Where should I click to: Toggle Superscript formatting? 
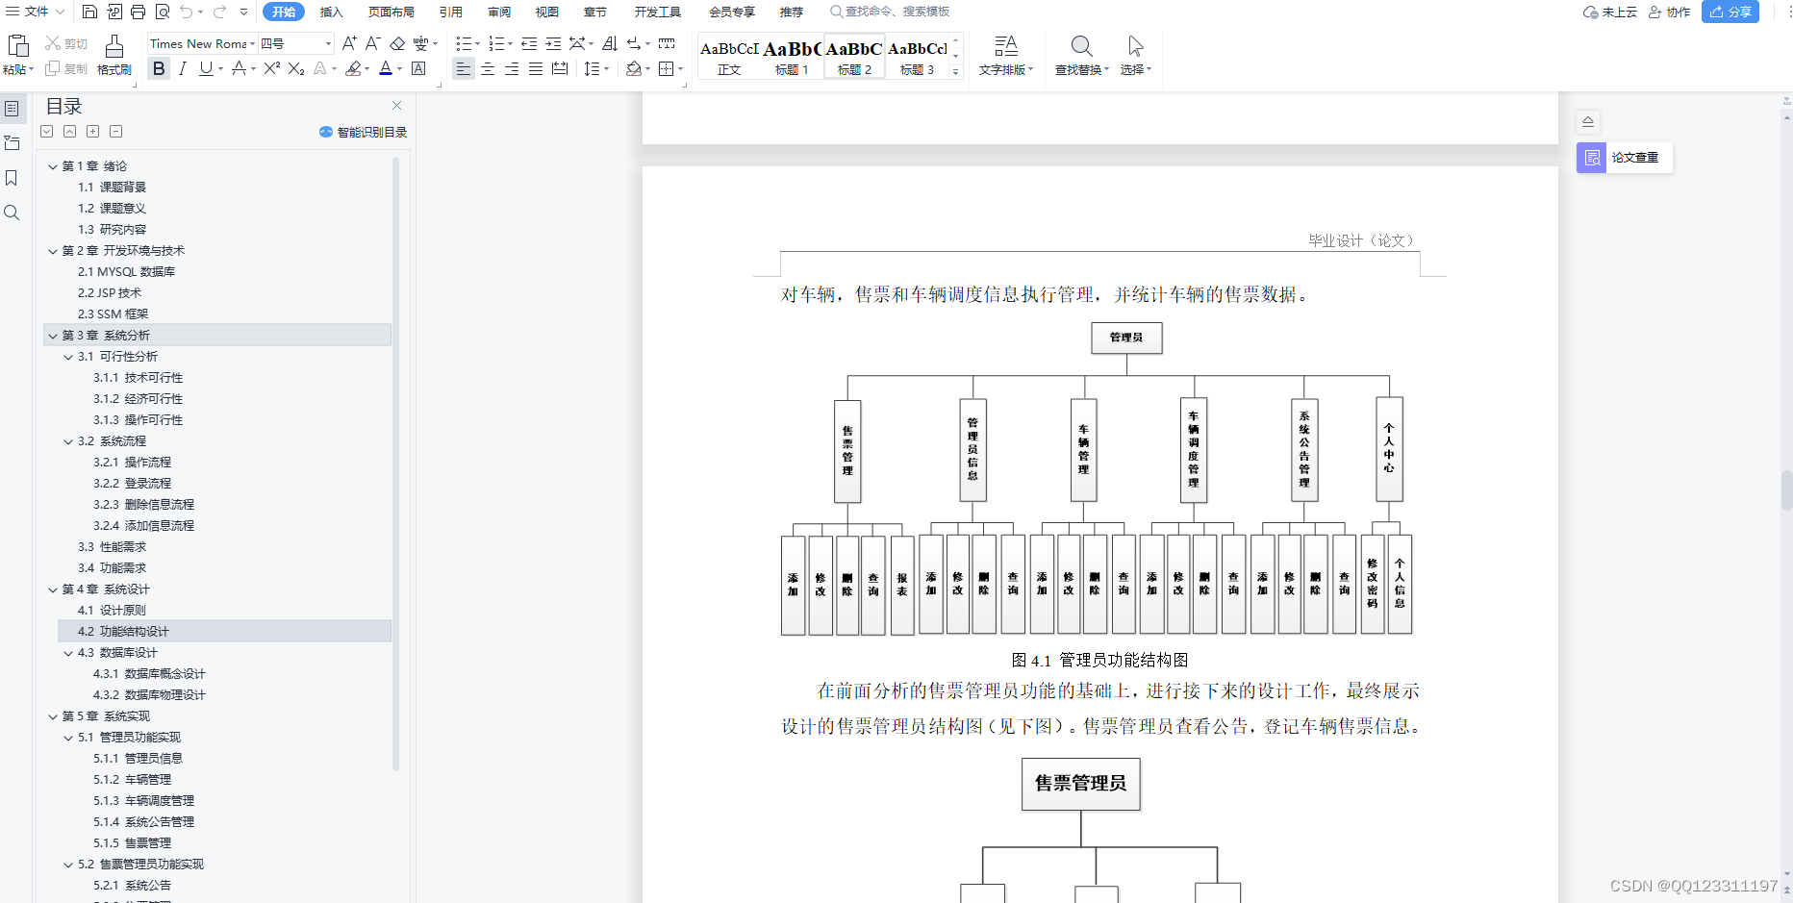271,68
